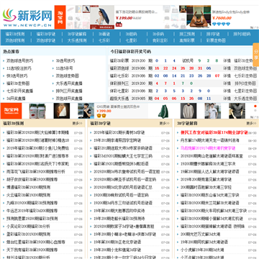Click the white T-shirt man ad thumbnail

(213, 111)
